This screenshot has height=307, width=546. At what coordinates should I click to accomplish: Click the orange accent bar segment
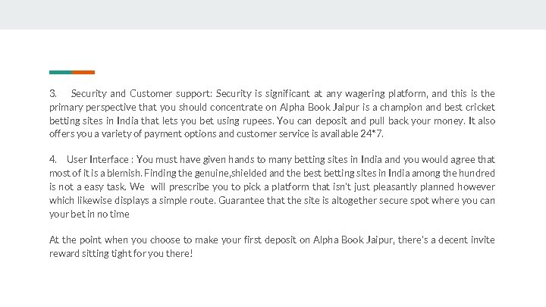coord(83,72)
